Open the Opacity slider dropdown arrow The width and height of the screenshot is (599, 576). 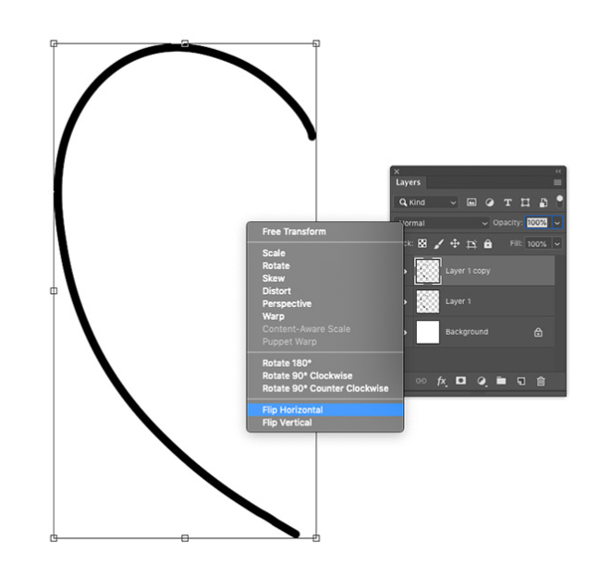click(x=557, y=222)
